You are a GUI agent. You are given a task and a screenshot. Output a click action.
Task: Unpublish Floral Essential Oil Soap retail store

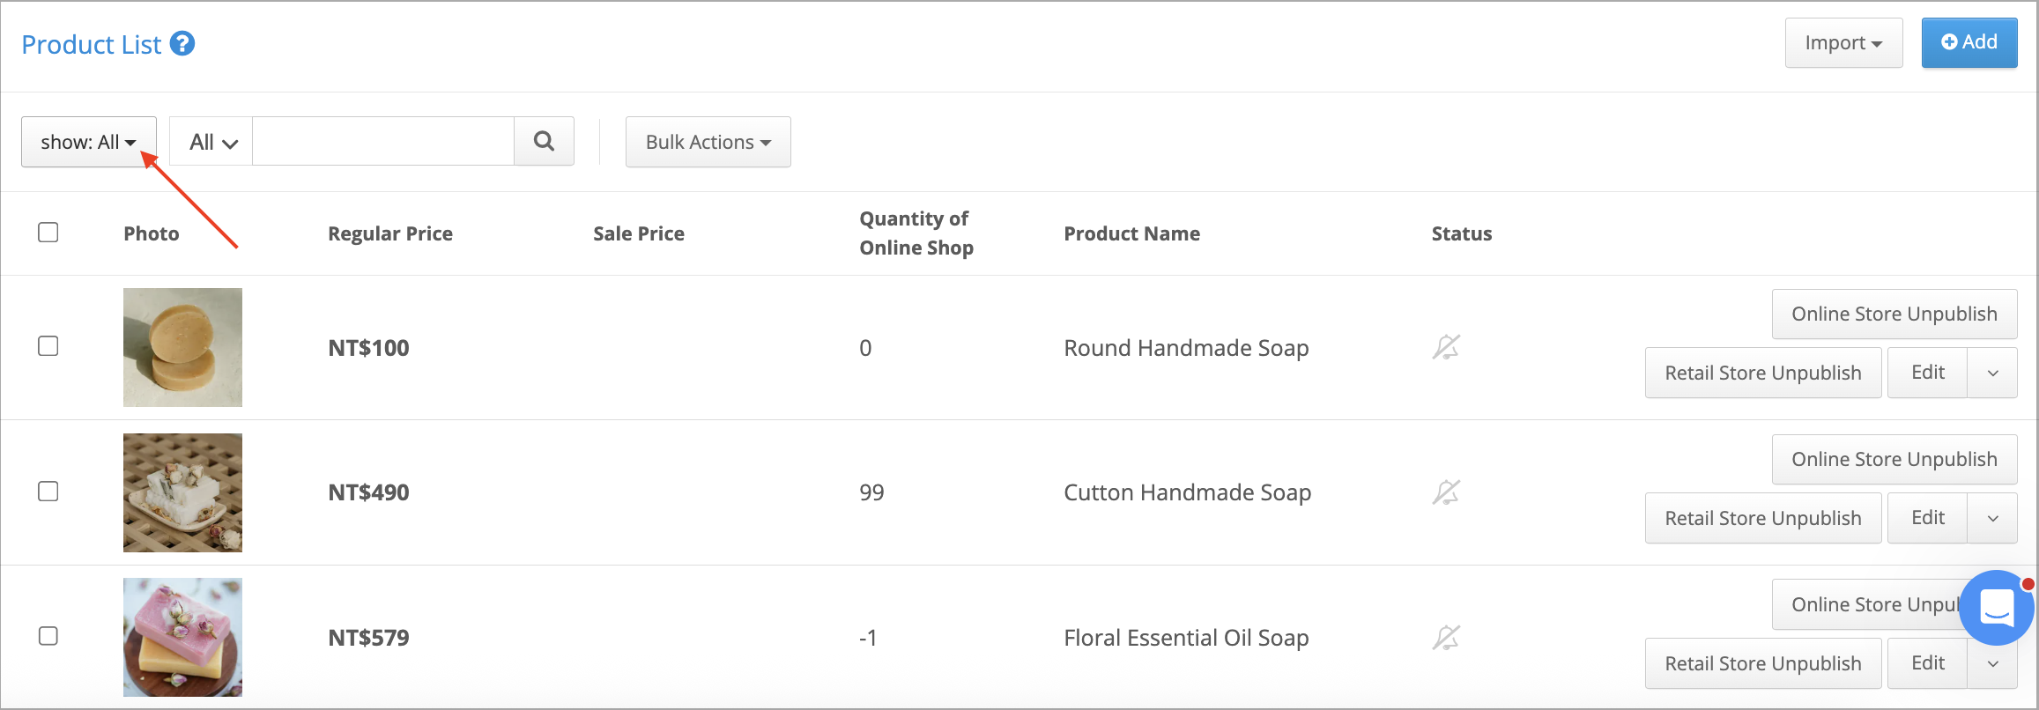pos(1763,663)
